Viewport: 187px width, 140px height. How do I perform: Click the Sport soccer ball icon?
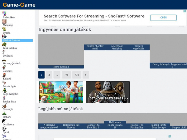coord(4,128)
